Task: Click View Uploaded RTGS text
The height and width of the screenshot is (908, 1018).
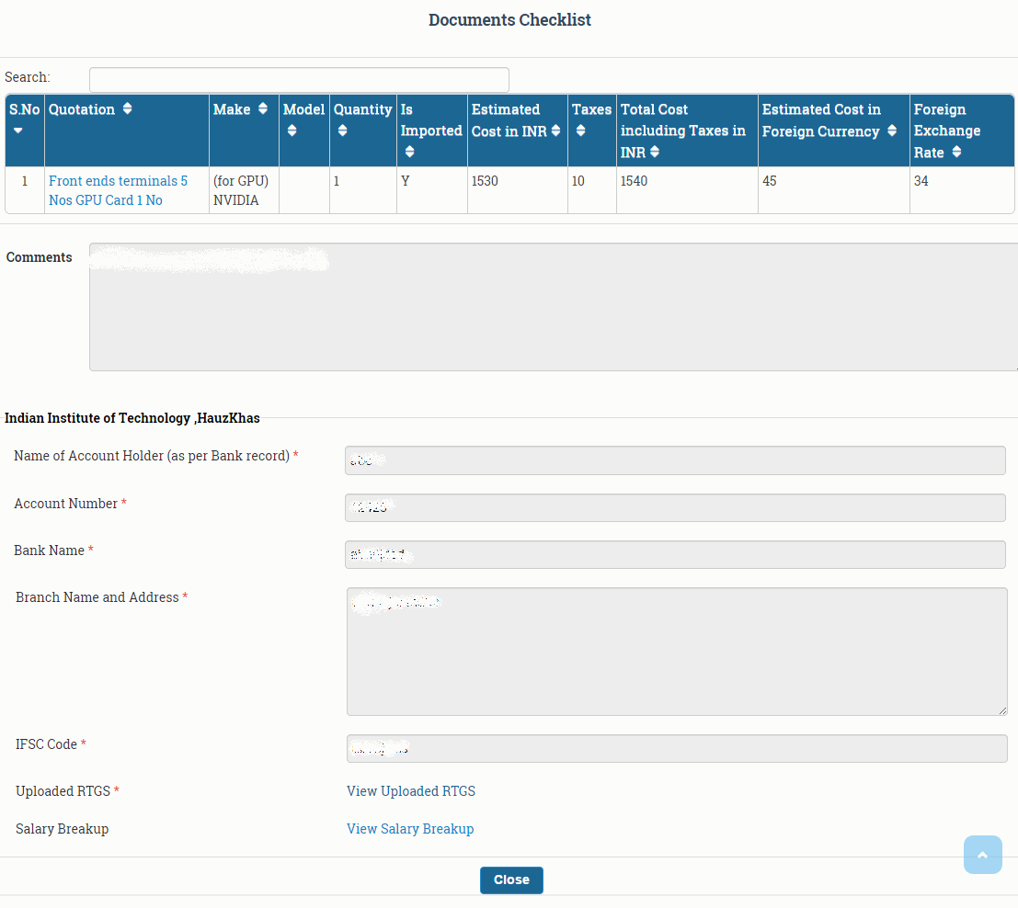Action: [x=411, y=791]
